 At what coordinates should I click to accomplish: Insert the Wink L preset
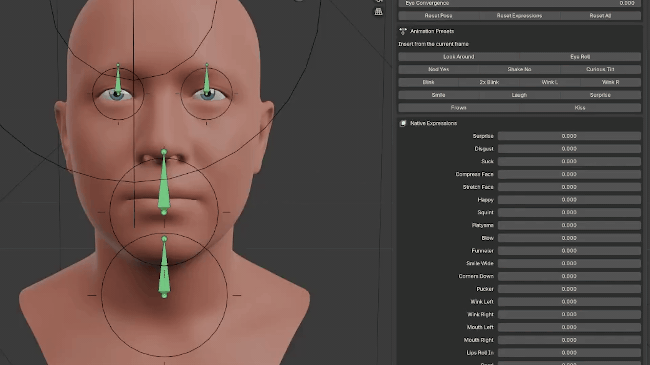550,82
